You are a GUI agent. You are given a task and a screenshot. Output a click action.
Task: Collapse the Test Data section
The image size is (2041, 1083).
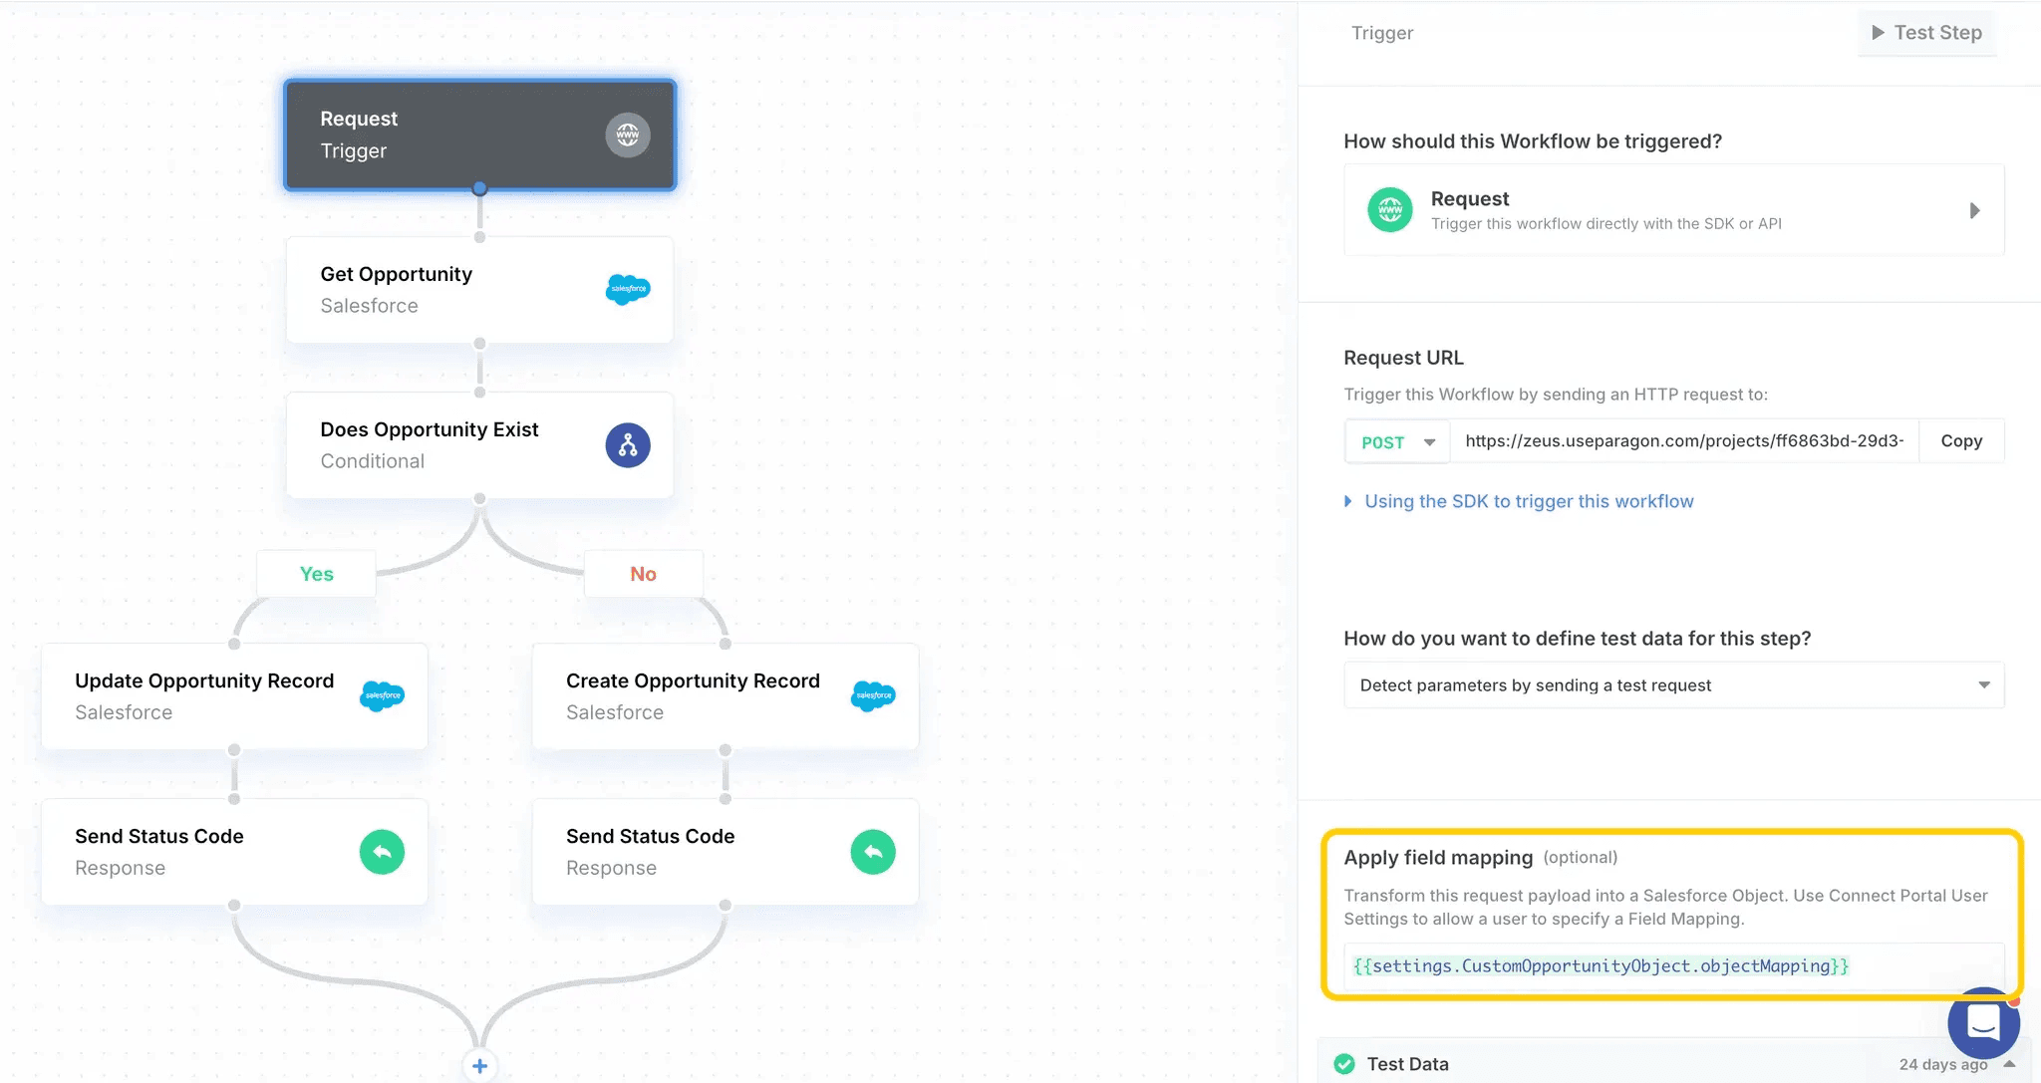[x=2012, y=1063]
